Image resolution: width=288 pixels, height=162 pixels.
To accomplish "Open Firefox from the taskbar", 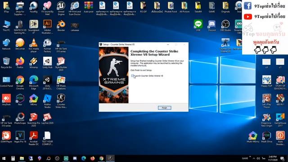I will (92, 158).
